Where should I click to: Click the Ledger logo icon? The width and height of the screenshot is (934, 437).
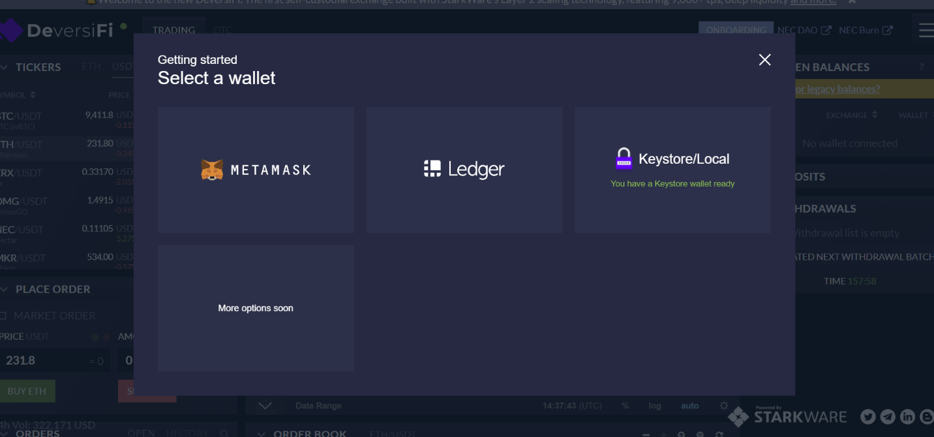432,169
